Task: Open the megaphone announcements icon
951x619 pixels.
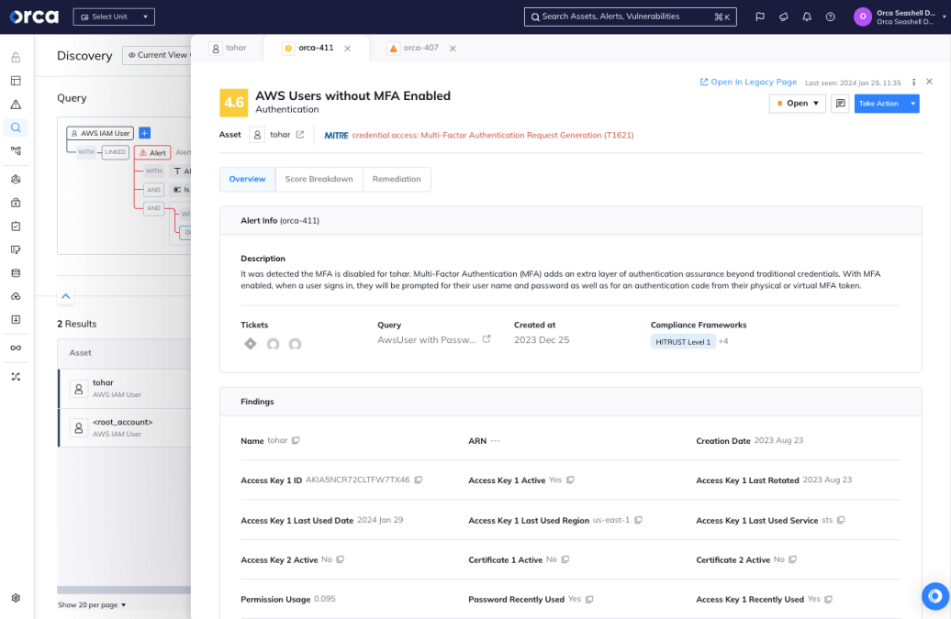Action: point(784,17)
